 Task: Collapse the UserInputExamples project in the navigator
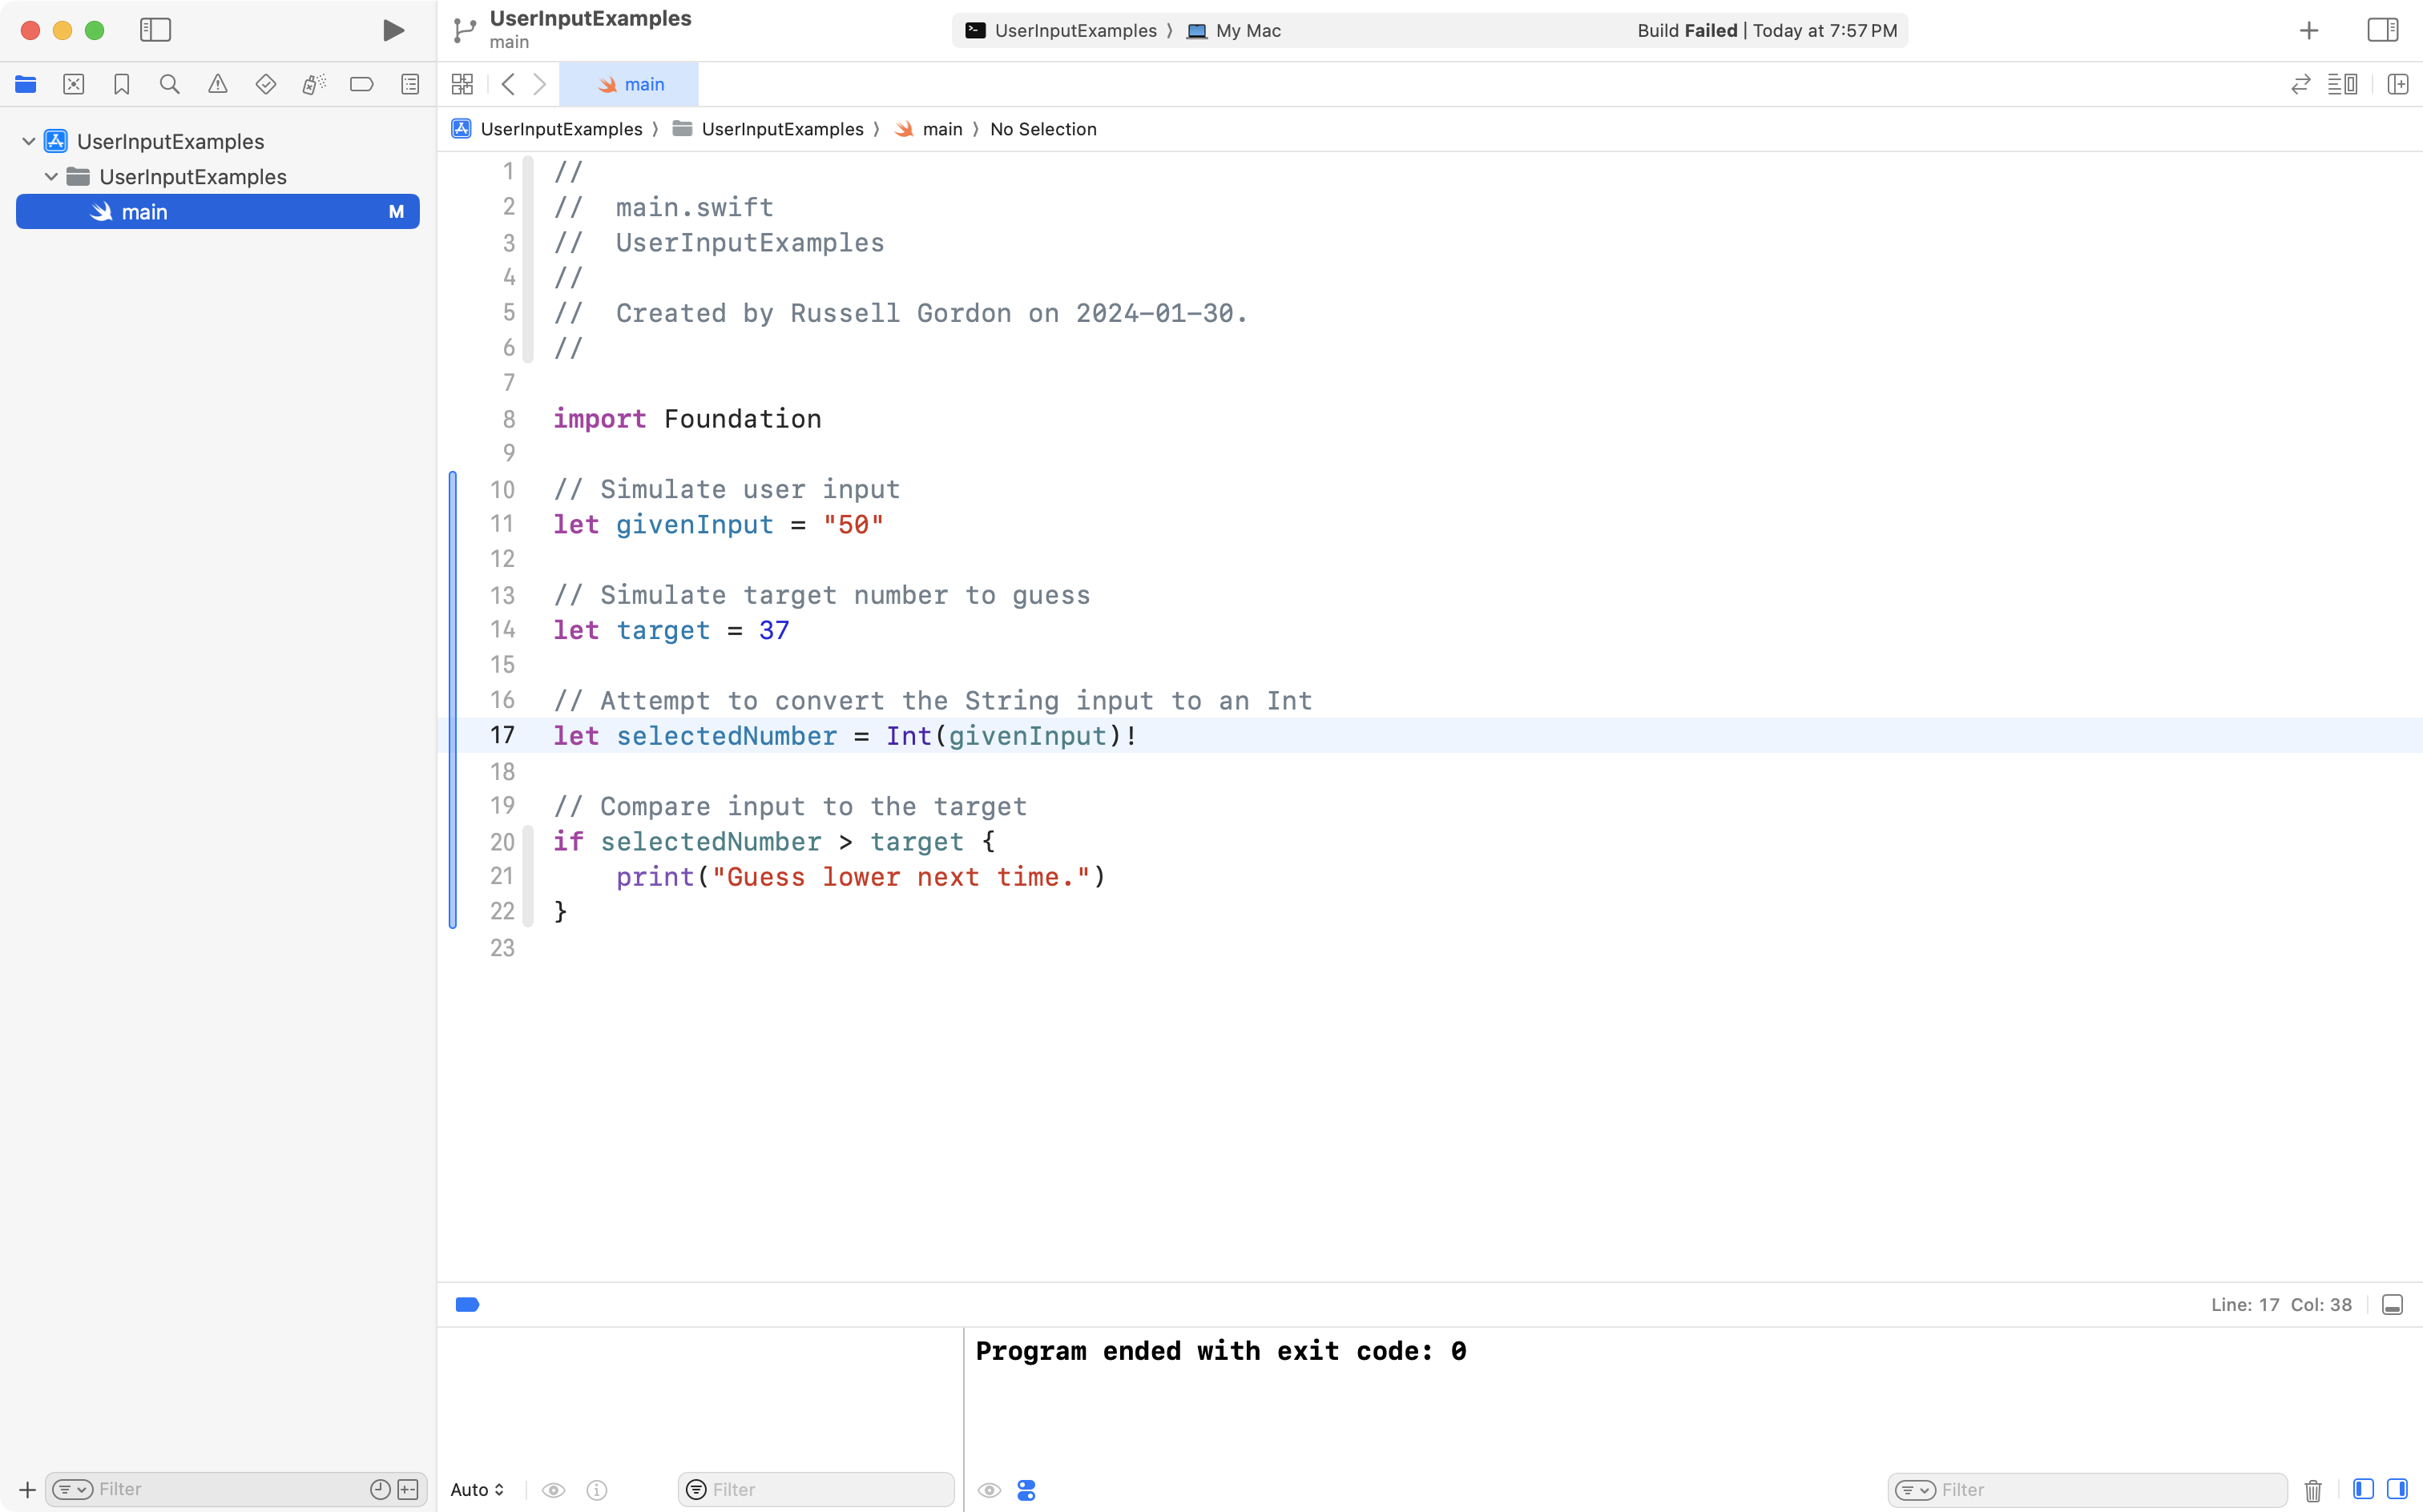tap(27, 140)
